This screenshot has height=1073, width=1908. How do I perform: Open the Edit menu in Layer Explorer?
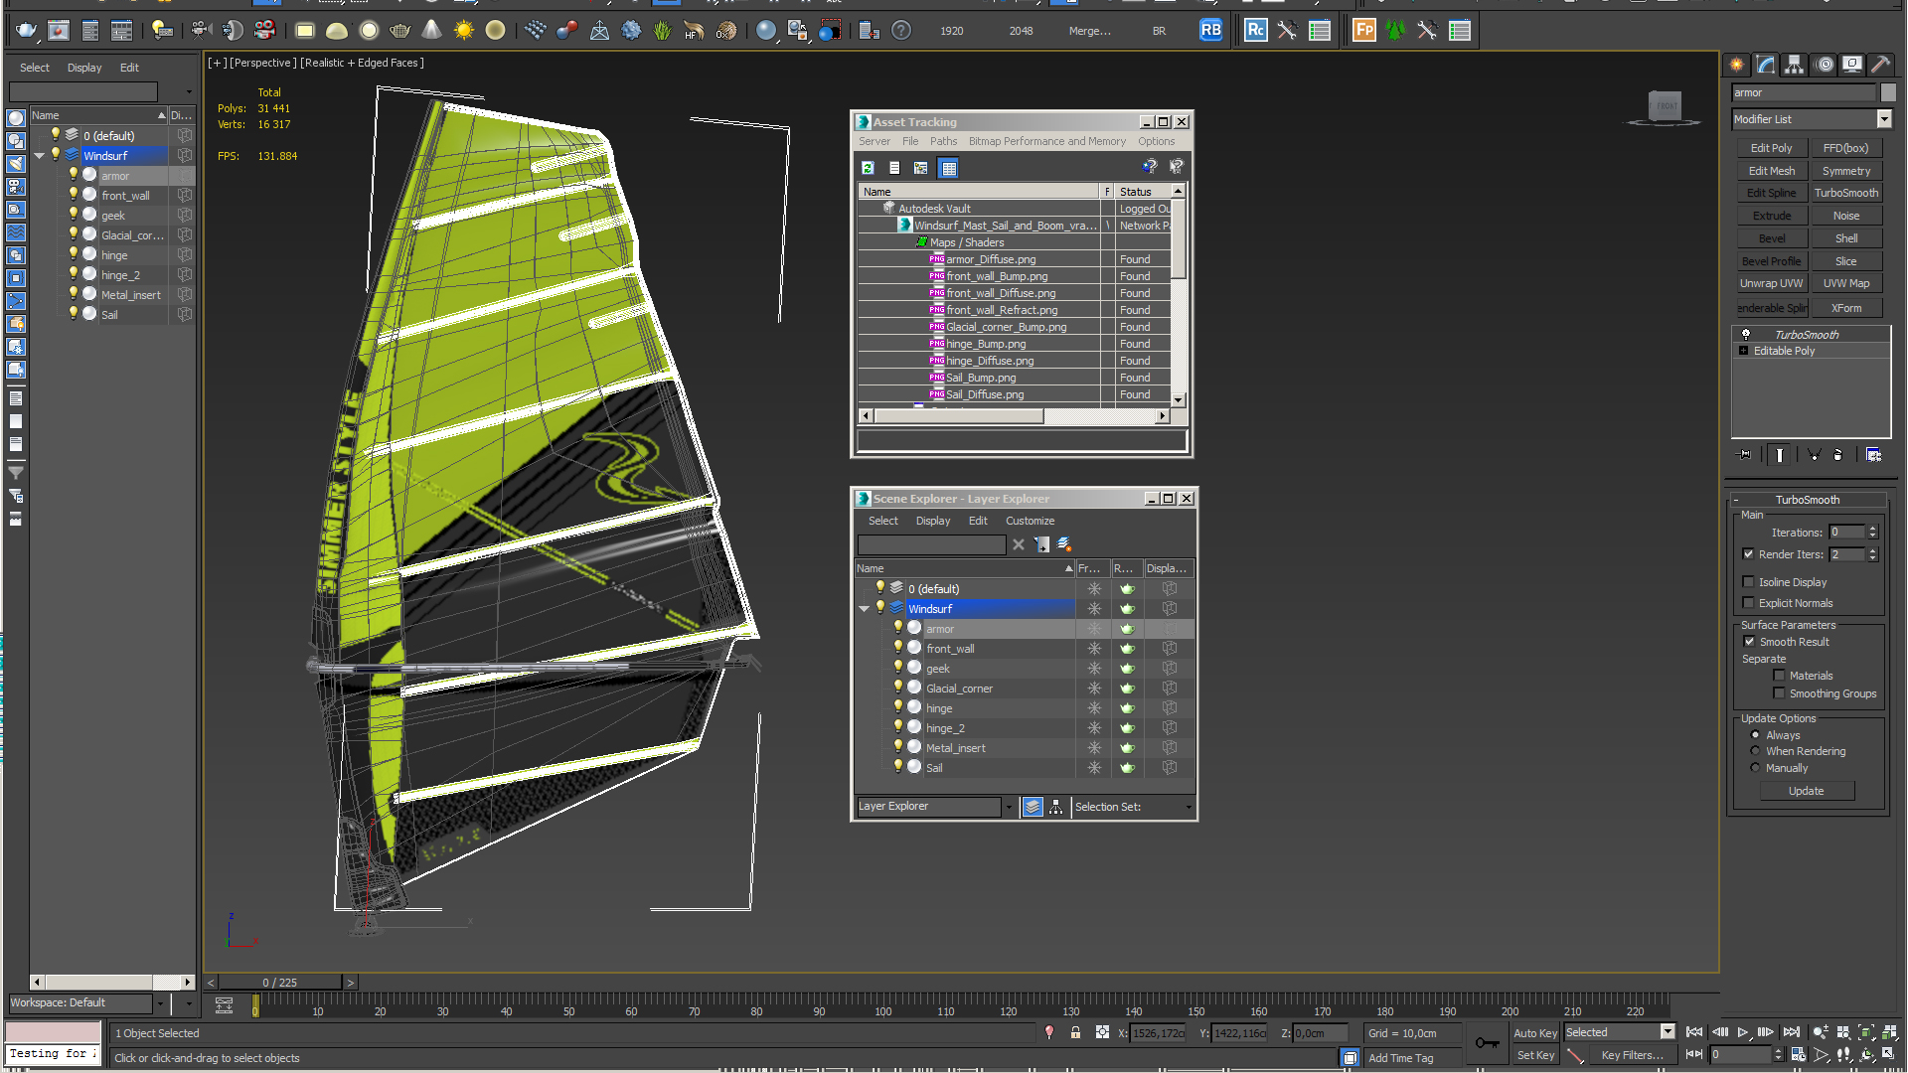978,521
